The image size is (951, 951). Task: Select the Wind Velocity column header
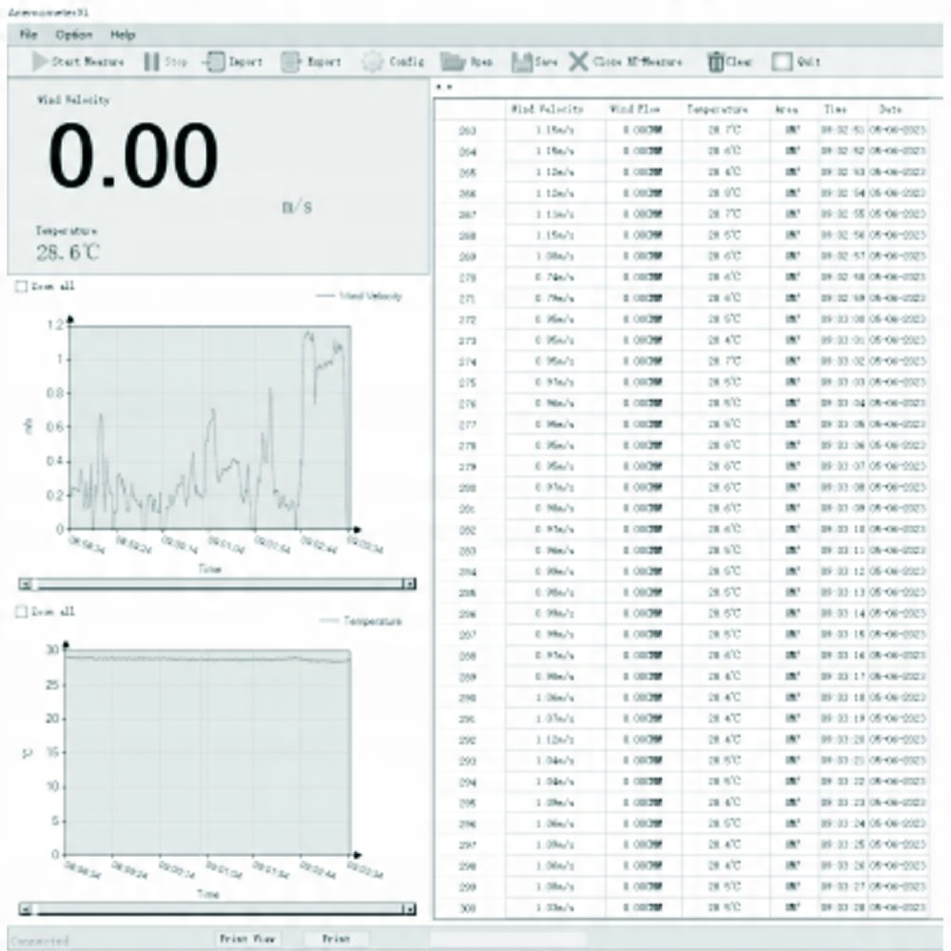pyautogui.click(x=548, y=109)
